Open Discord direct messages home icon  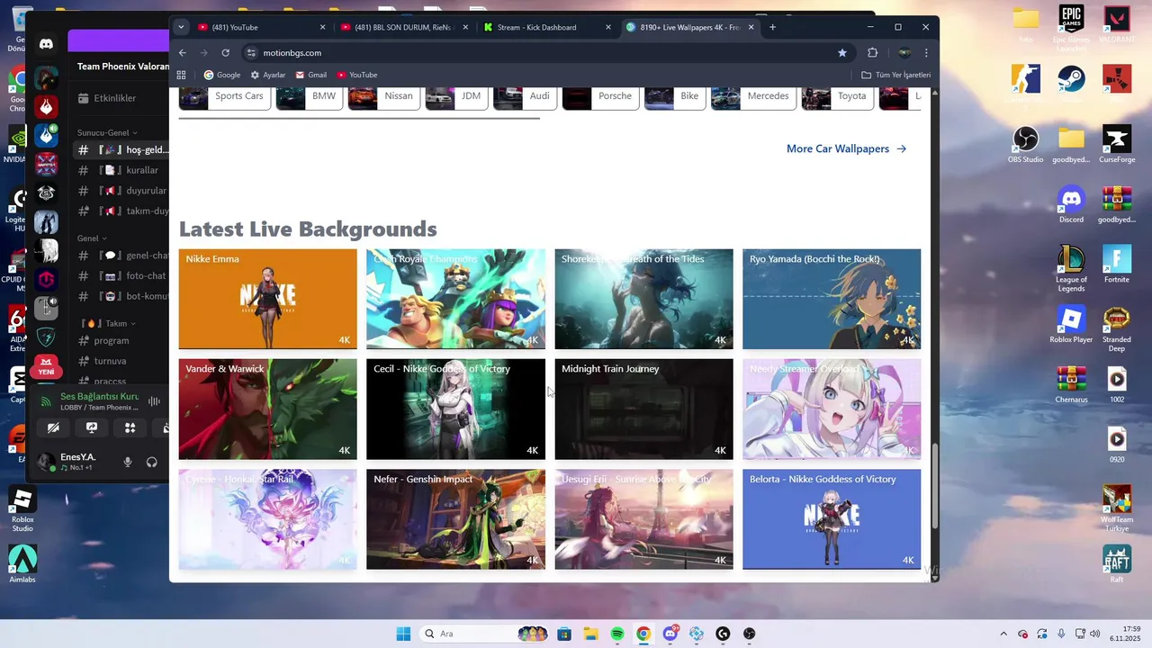46,44
